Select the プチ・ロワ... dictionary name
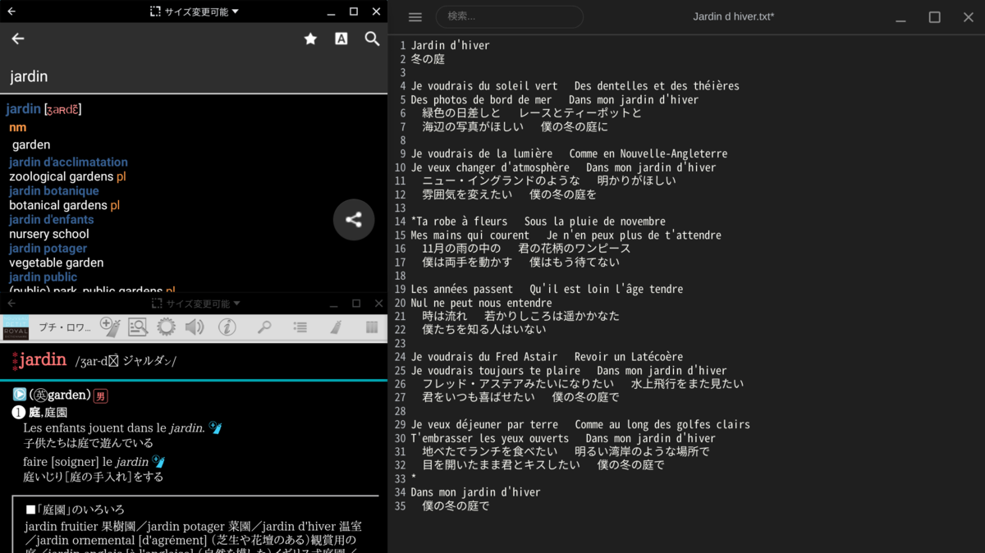The image size is (985, 553). (65, 327)
